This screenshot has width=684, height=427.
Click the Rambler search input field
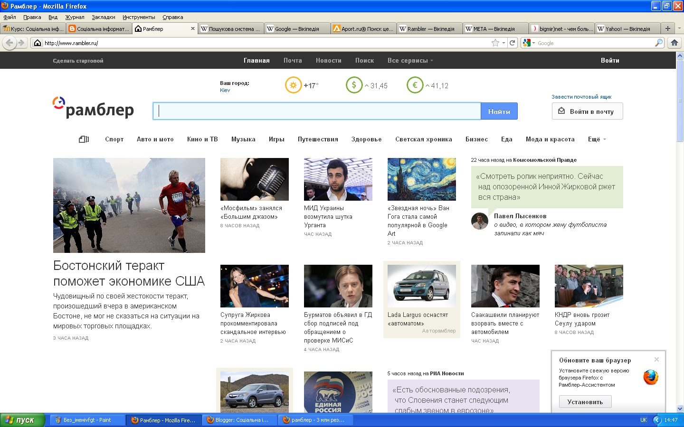coord(317,111)
